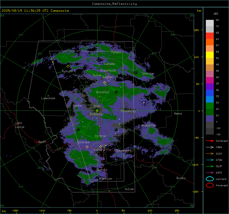Click the Hanna city label
Image resolution: width=229 pixels, height=214 pixels.
(178, 113)
